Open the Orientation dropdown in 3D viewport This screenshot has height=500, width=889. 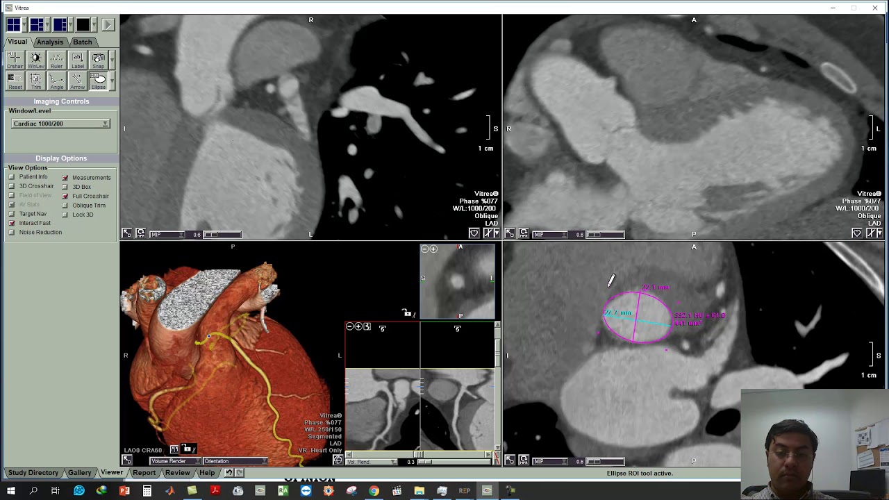(235, 461)
